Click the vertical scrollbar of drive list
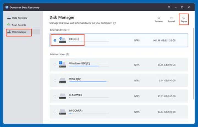Image resolution: width=198 pixels, height=127 pixels. pos(193,63)
